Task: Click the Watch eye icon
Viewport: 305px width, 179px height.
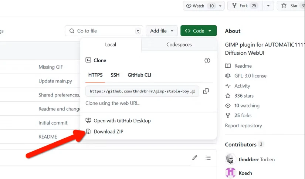Action: (x=189, y=6)
